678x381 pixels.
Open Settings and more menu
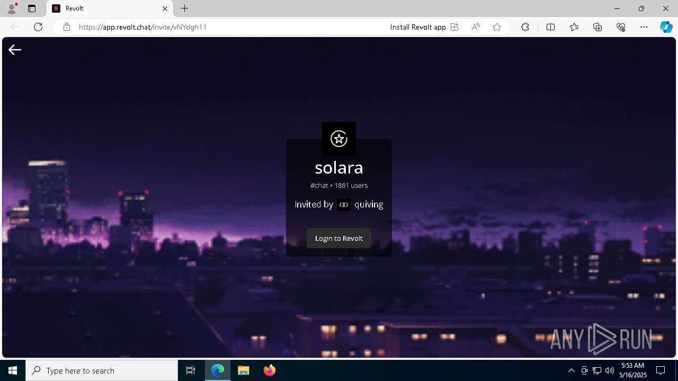644,27
